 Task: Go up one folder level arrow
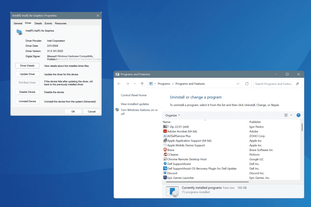point(142,84)
